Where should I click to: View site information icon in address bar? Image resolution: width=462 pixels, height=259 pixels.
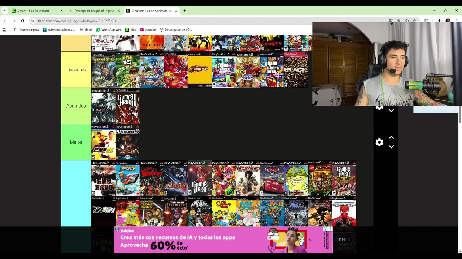click(x=33, y=21)
